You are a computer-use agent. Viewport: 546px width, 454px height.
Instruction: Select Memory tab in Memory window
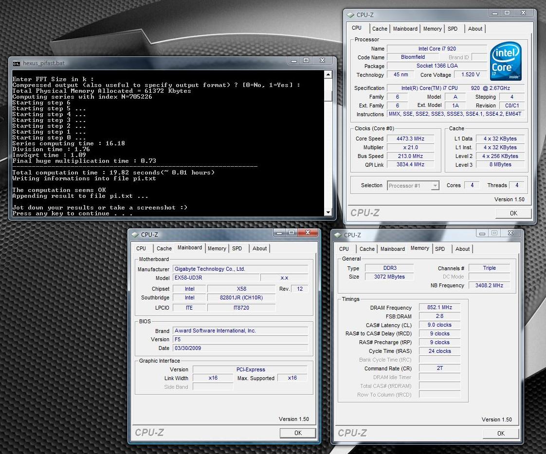pyautogui.click(x=420, y=248)
